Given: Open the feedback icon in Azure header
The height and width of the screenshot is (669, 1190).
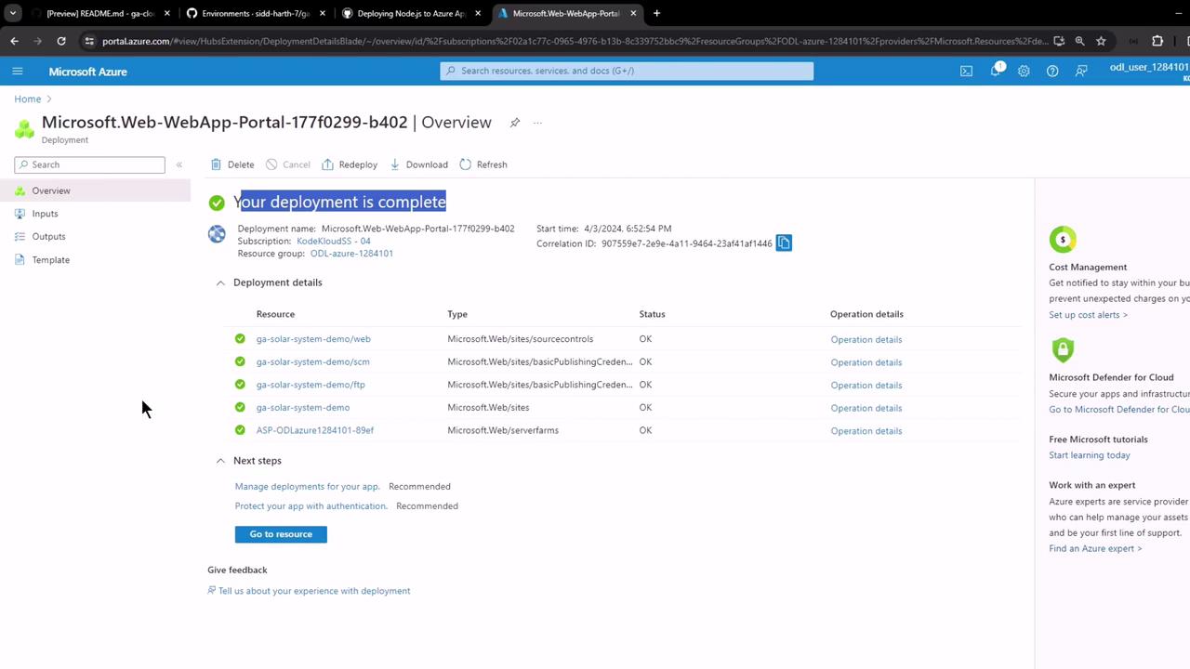Looking at the screenshot, I should click(1081, 71).
